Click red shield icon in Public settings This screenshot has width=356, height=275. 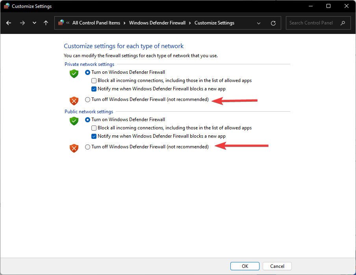[74, 148]
